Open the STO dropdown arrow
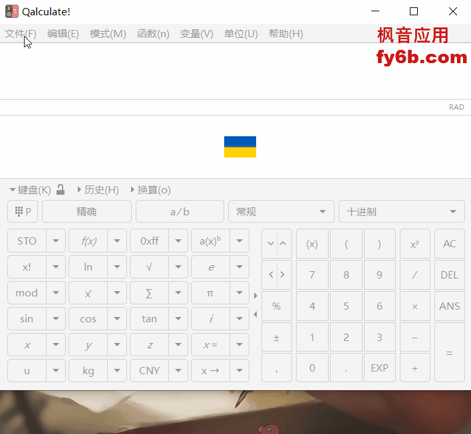The image size is (471, 434). tap(56, 241)
